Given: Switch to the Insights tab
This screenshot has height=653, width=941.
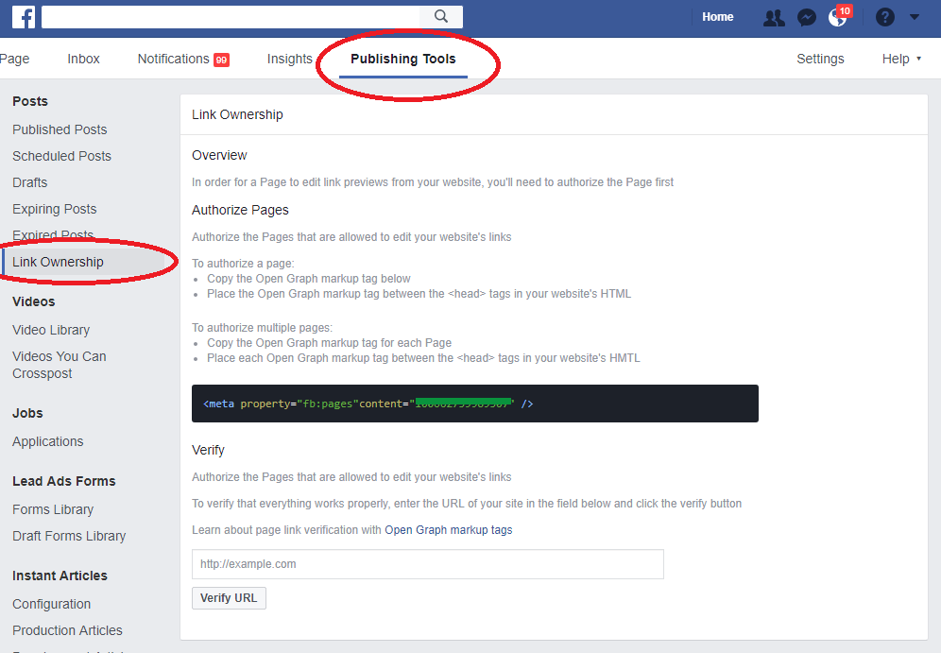Looking at the screenshot, I should tap(289, 59).
